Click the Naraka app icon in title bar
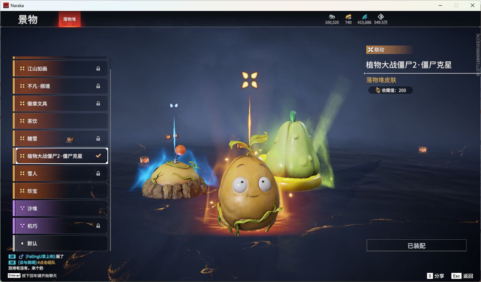 point(6,5)
